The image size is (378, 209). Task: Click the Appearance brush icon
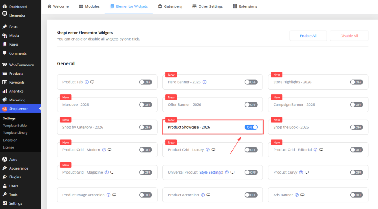pyautogui.click(x=4, y=168)
